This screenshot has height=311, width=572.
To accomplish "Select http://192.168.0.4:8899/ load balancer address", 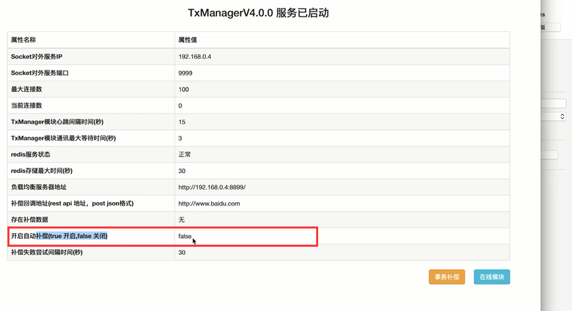I will tap(212, 187).
